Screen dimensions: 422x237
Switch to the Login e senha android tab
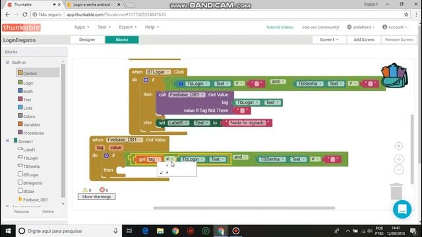coord(93,5)
